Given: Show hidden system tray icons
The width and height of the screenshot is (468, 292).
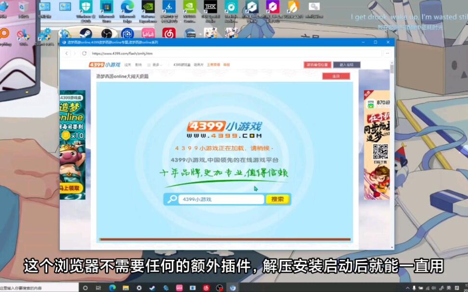Looking at the screenshot, I should (408, 288).
